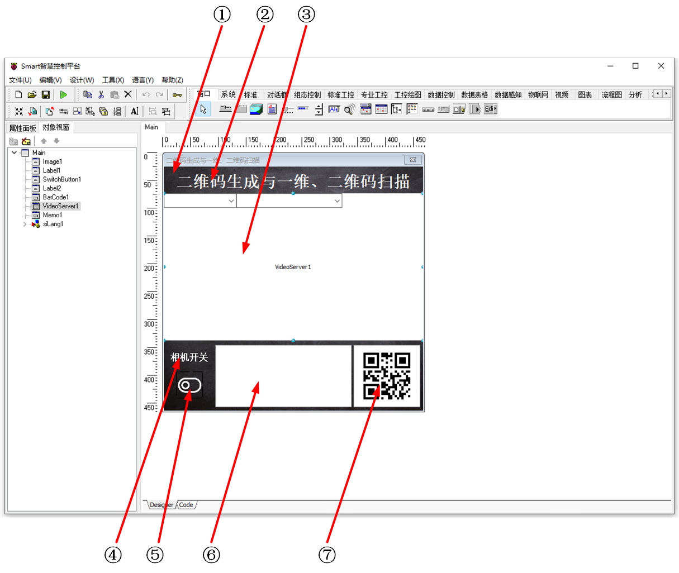Viewport: 679px width, 573px height.
Task: Click the Cut scissors icon
Action: [101, 94]
